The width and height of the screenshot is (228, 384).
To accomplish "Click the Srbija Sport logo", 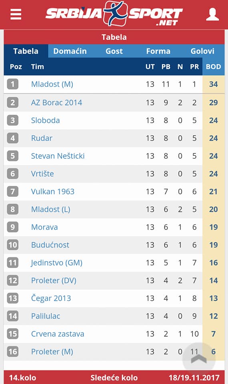I will 114,14.
